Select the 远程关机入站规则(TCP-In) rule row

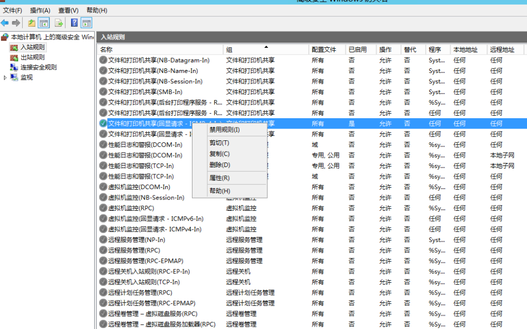144,282
